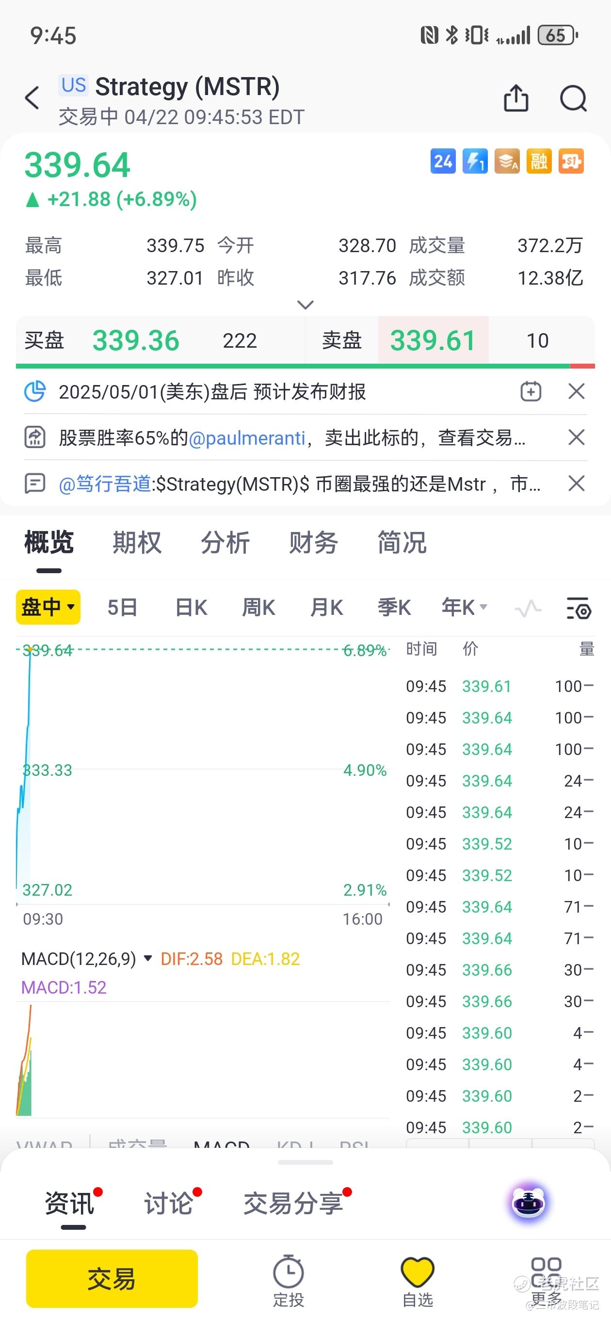Image resolution: width=611 pixels, height=1319 pixels.
Task: Tap the intraday price chart
Action: [203, 772]
